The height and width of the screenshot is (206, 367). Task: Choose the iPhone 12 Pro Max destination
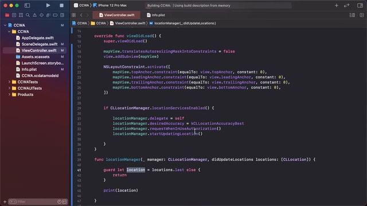click(110, 5)
